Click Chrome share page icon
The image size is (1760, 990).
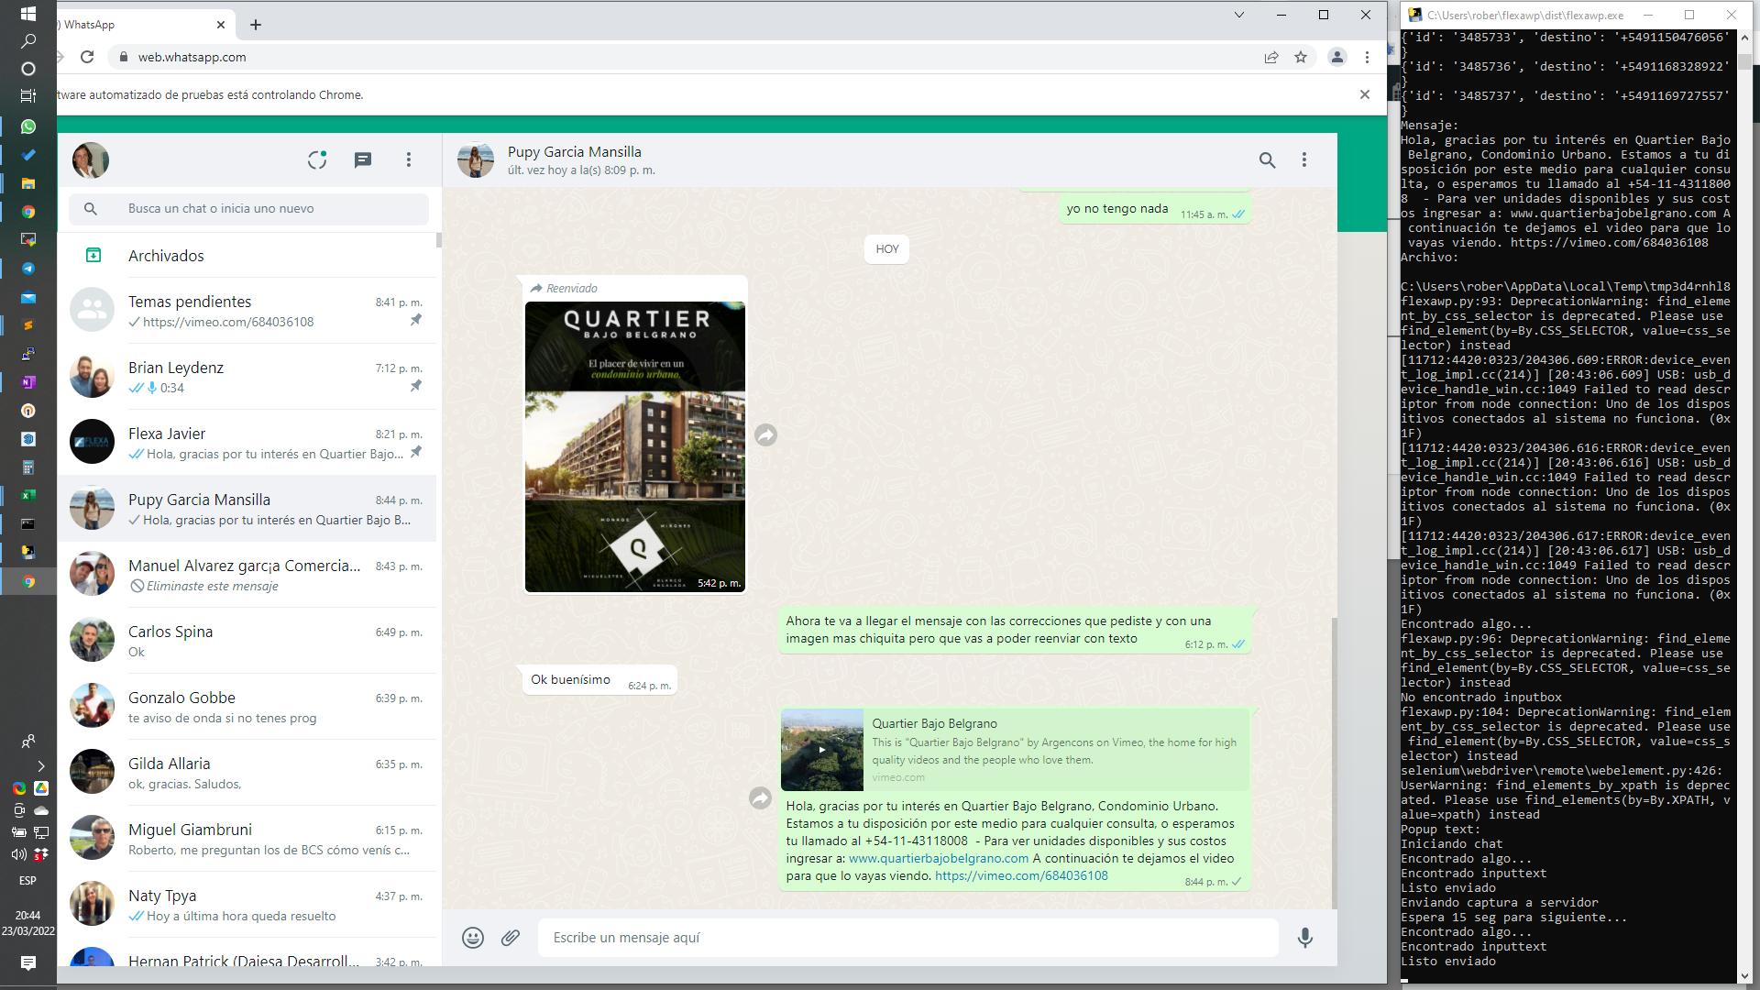(1271, 57)
